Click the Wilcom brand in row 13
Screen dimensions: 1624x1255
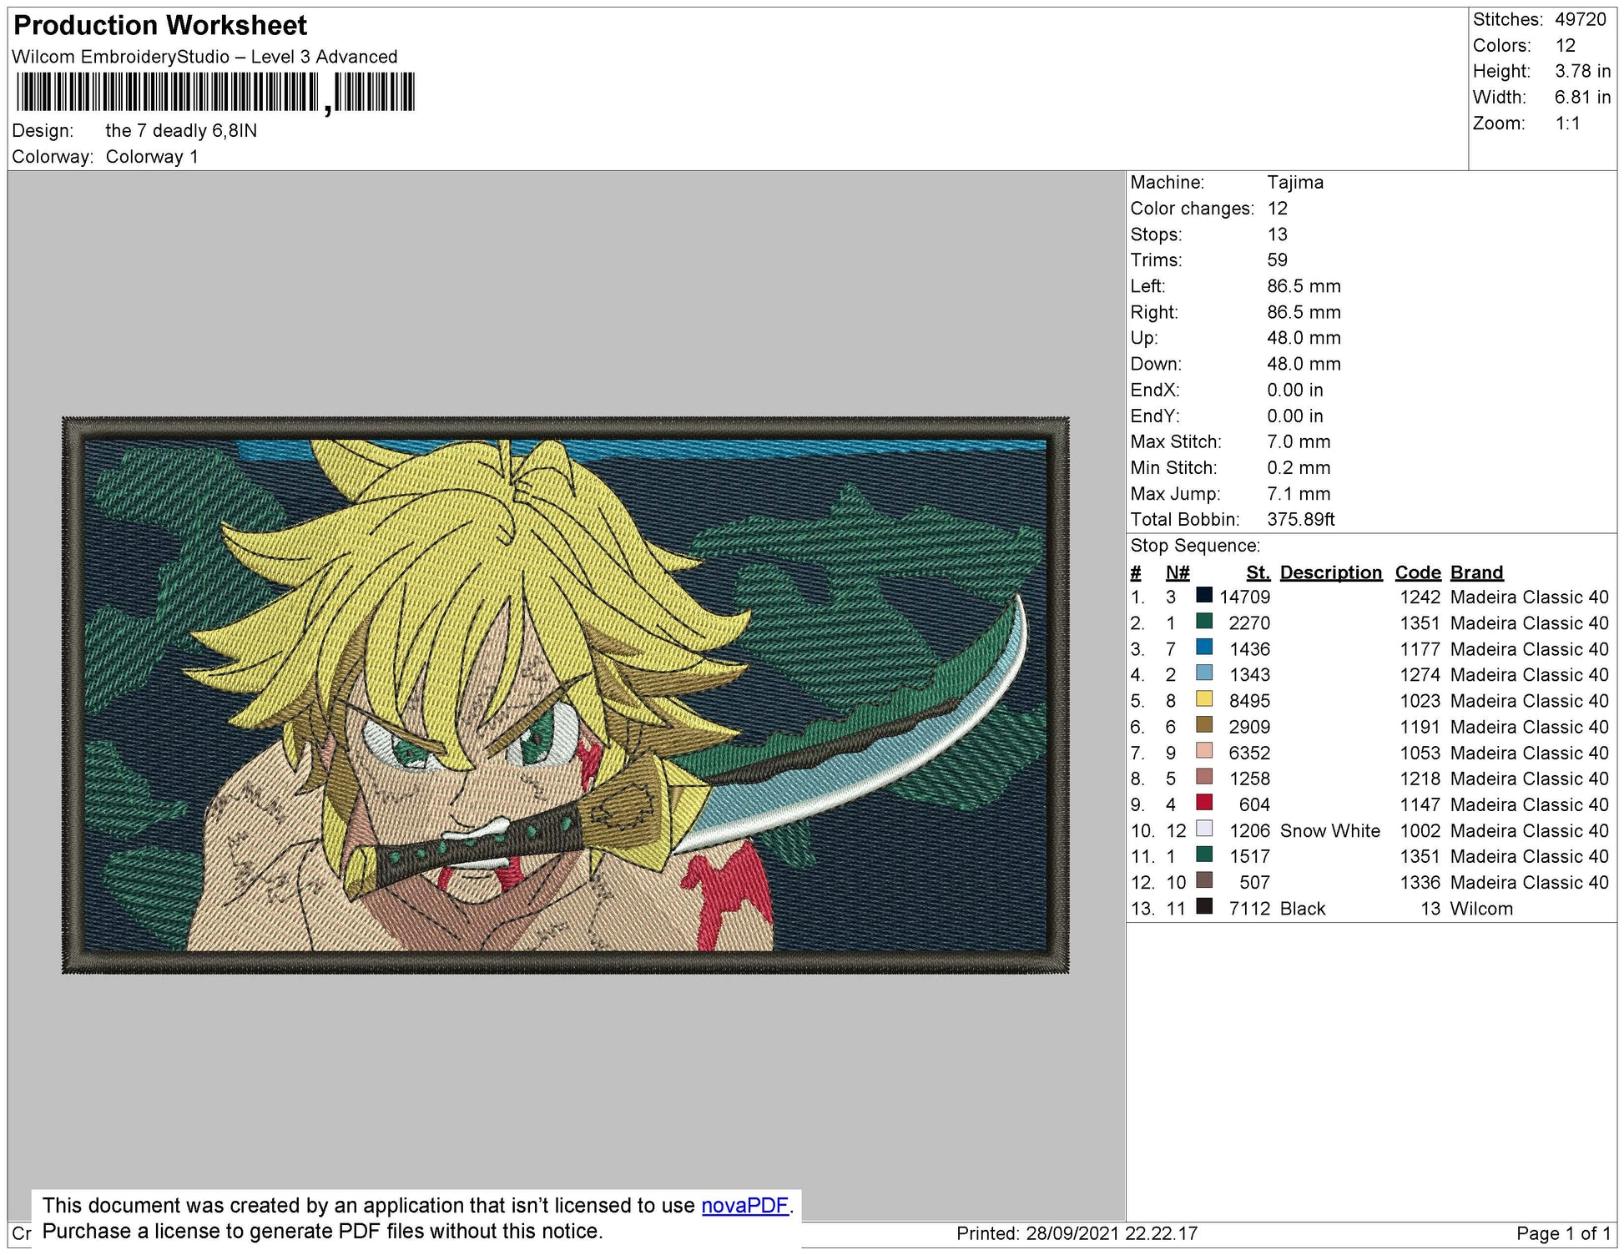click(1481, 909)
